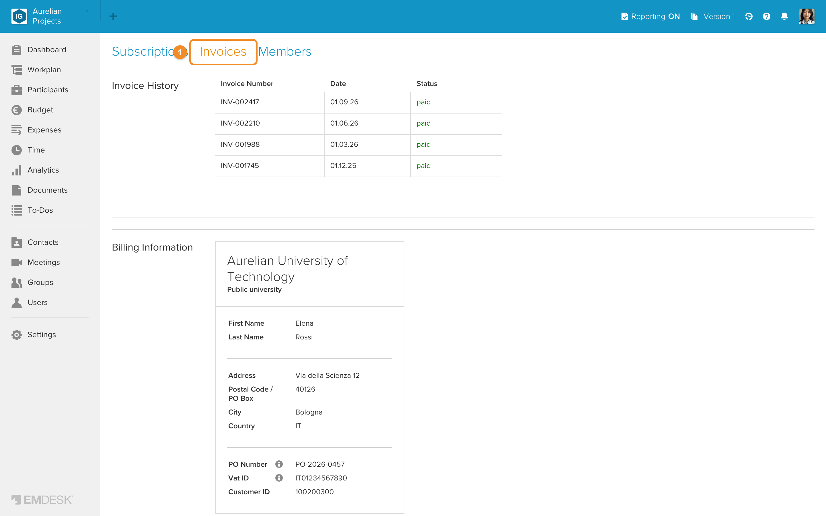Image resolution: width=826 pixels, height=516 pixels.
Task: Collapse the sidebar using the edge handle
Action: pos(103,274)
